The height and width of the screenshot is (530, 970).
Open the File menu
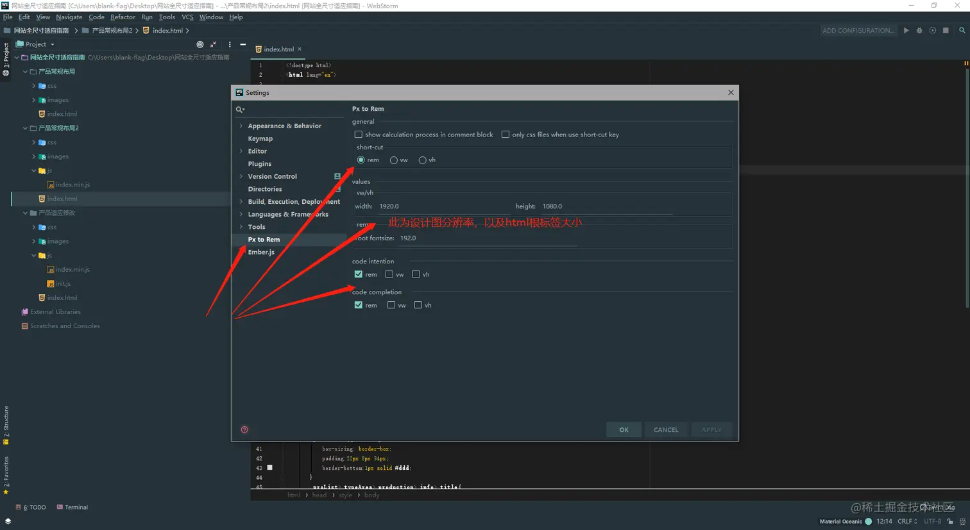point(8,17)
